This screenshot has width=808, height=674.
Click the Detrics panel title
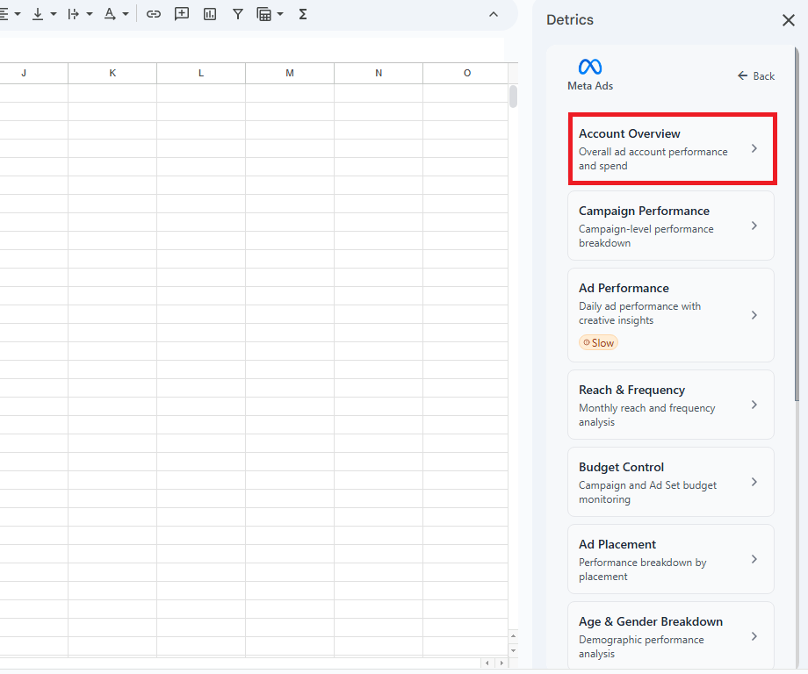point(570,20)
